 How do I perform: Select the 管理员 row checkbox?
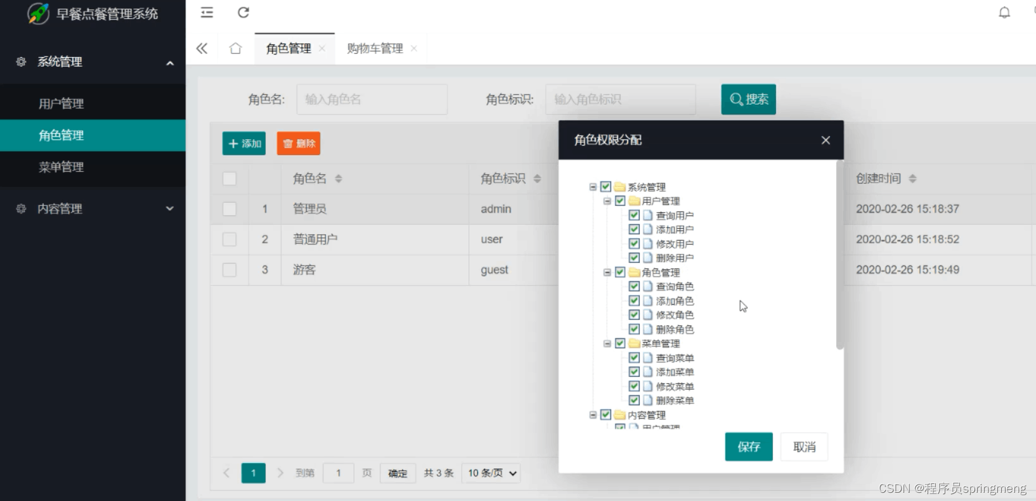point(230,209)
